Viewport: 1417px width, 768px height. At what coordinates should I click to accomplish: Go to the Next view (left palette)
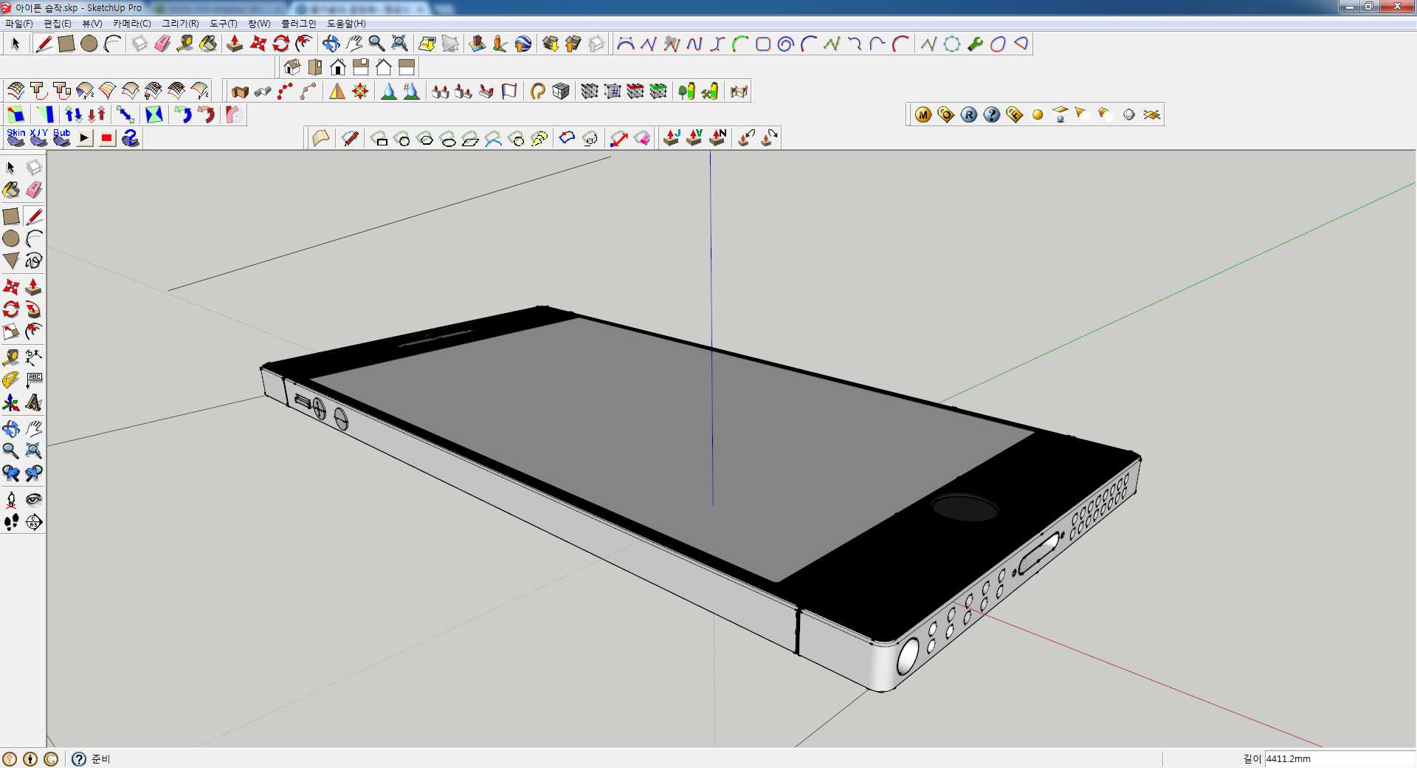(34, 473)
